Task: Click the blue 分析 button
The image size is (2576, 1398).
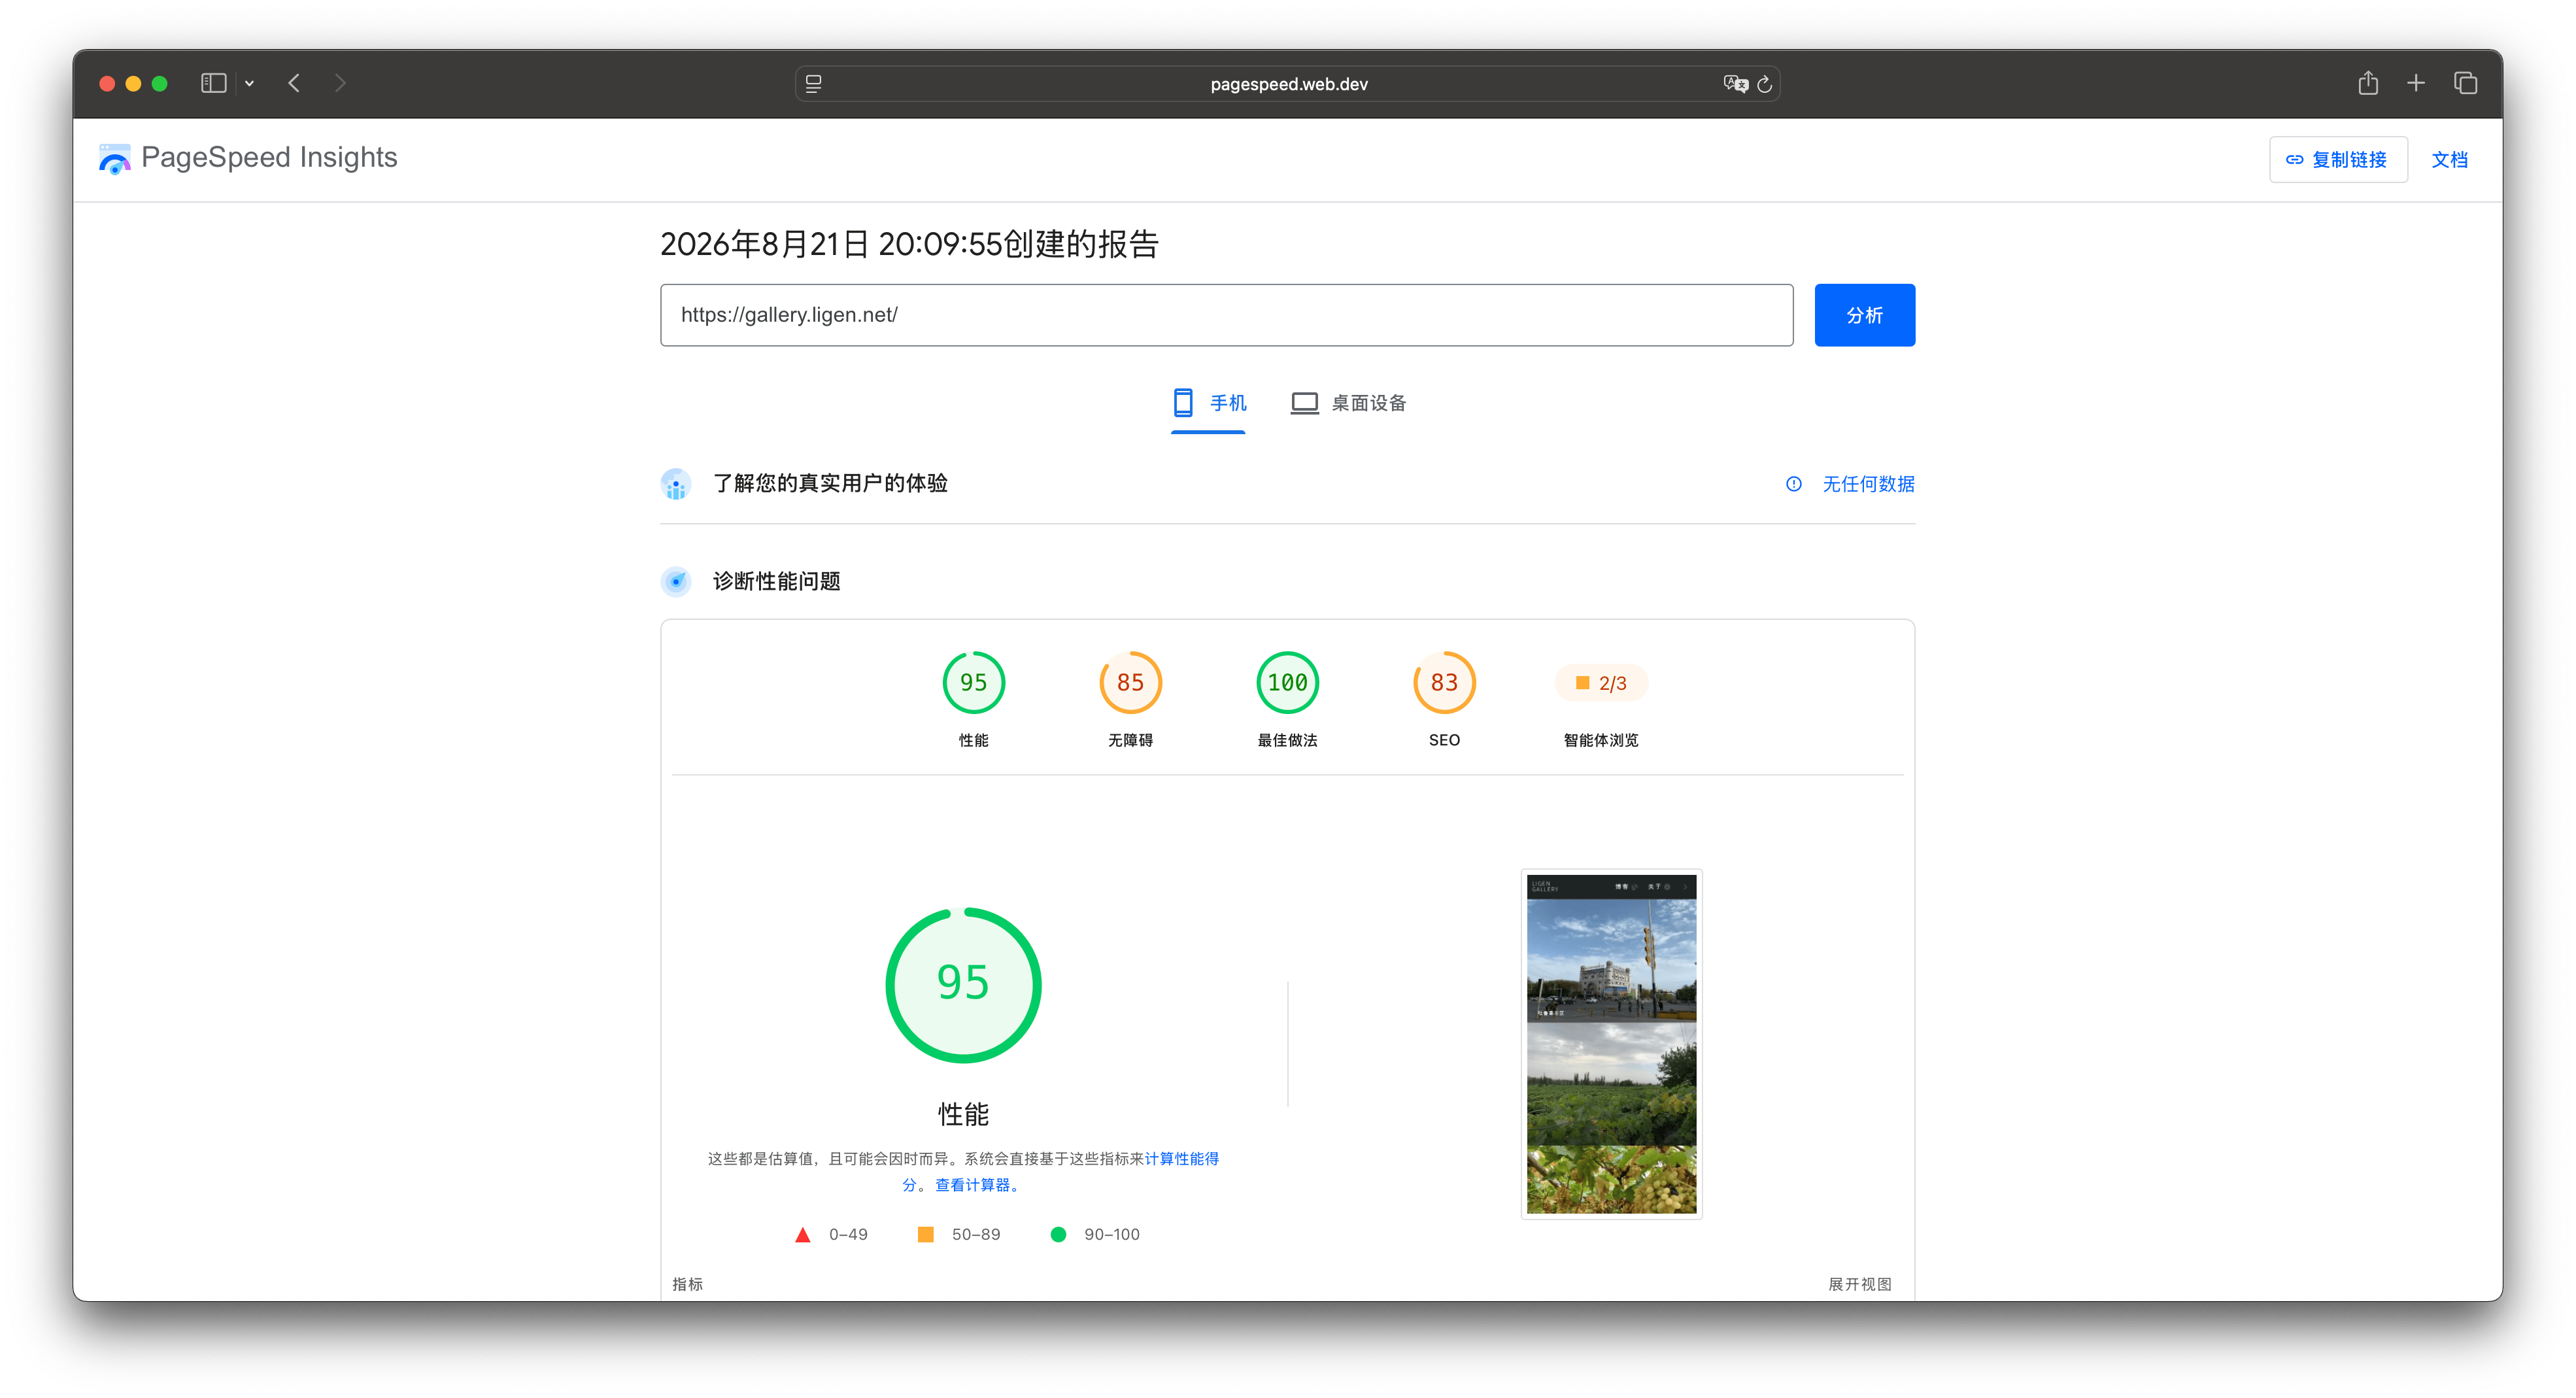Action: coord(1864,315)
